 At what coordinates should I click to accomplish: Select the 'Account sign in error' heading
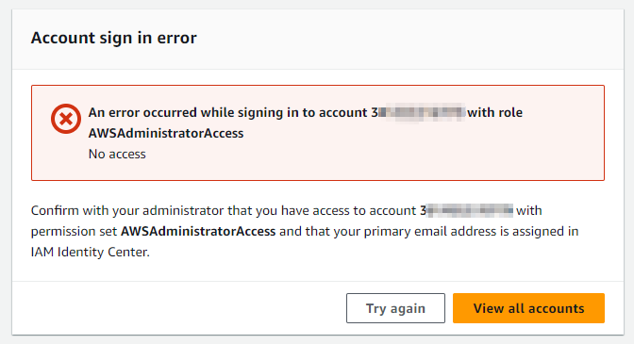pos(113,38)
